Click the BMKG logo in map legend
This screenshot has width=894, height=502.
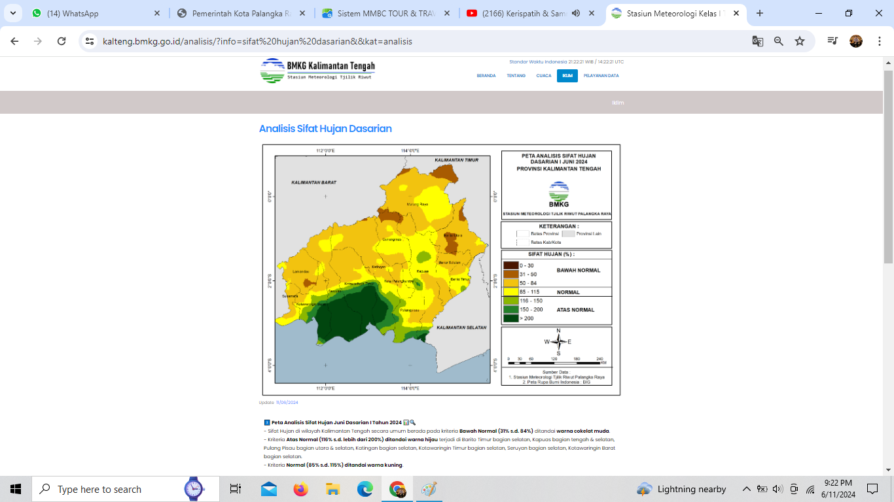[x=559, y=194]
